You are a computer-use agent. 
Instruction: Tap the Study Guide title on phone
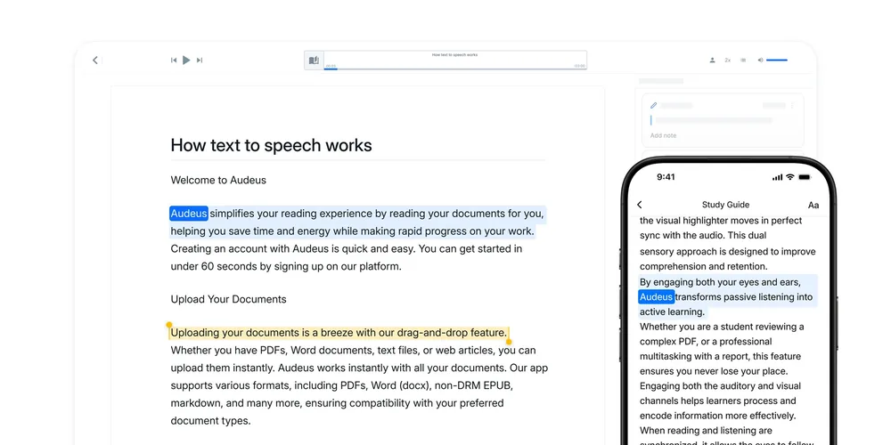[x=725, y=205]
